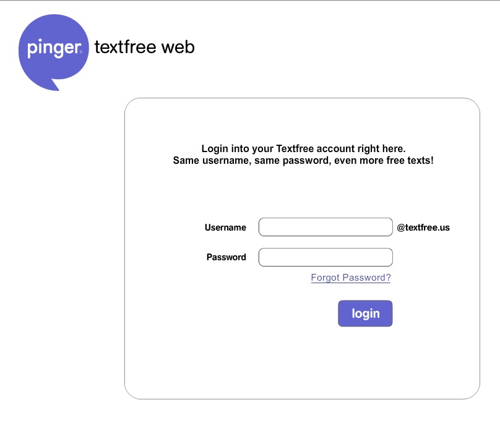The width and height of the screenshot is (500, 426).
Task: Click the textfree web title text
Action: (144, 47)
